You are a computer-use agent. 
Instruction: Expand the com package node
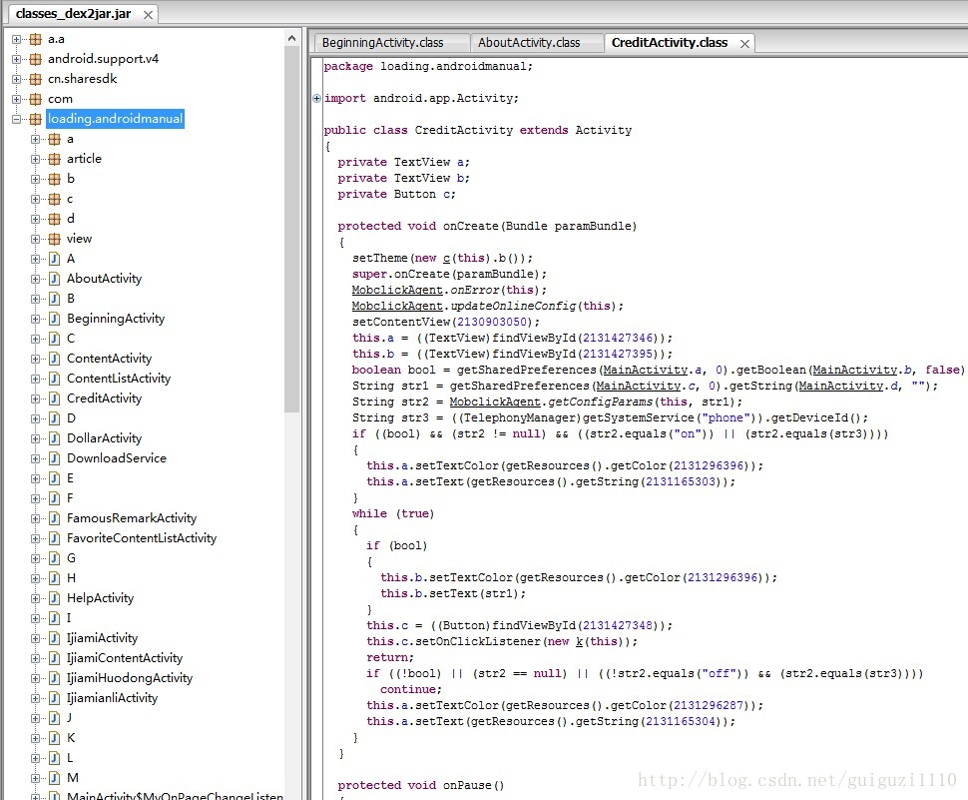(17, 99)
